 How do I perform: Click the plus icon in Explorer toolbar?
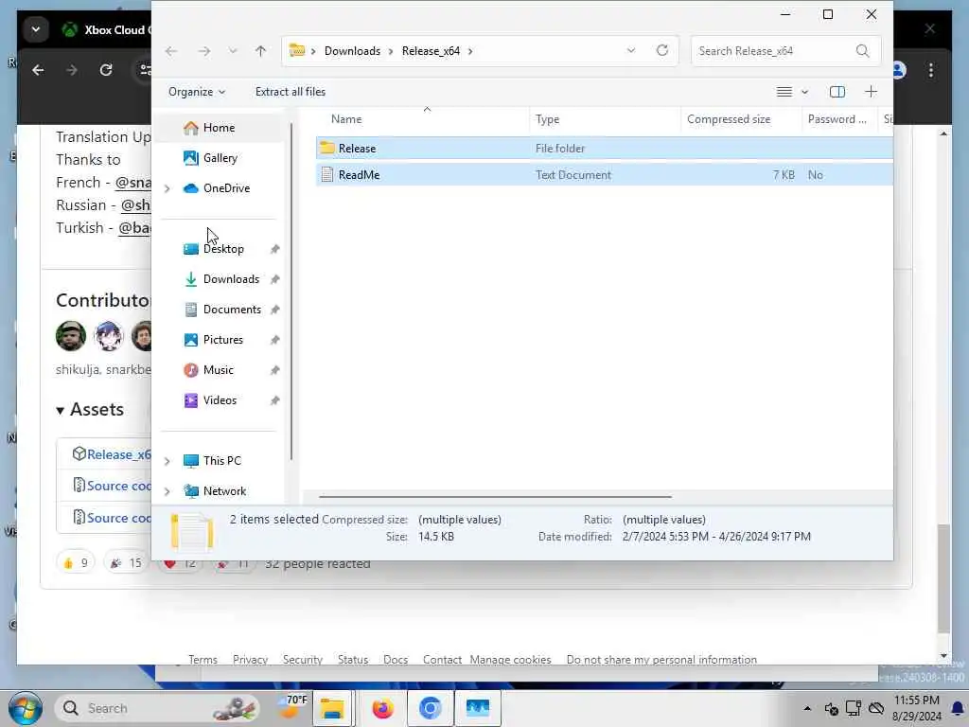coord(872,92)
